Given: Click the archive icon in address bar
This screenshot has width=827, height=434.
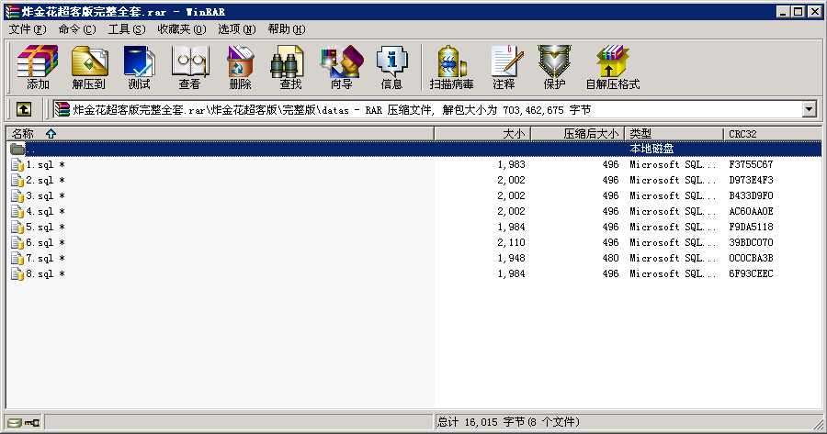Looking at the screenshot, I should click(x=62, y=109).
